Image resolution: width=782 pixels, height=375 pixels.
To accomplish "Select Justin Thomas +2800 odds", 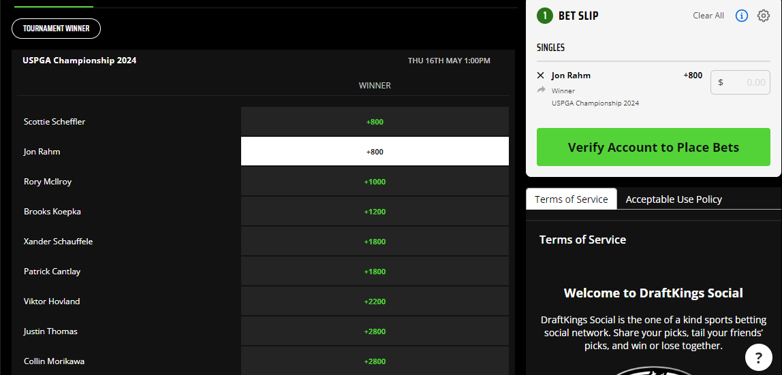I will tap(375, 331).
